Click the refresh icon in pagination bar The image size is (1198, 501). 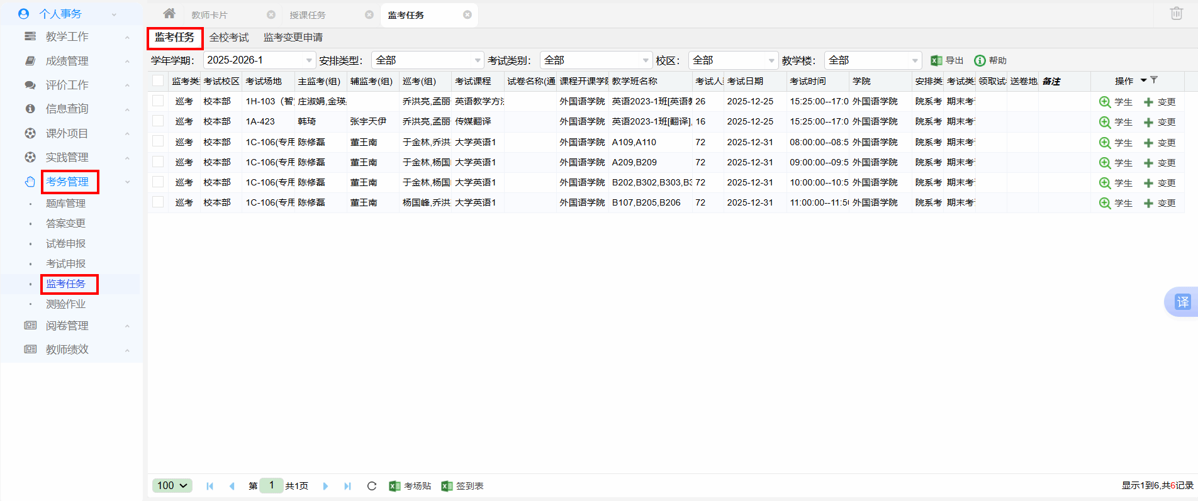coord(371,486)
